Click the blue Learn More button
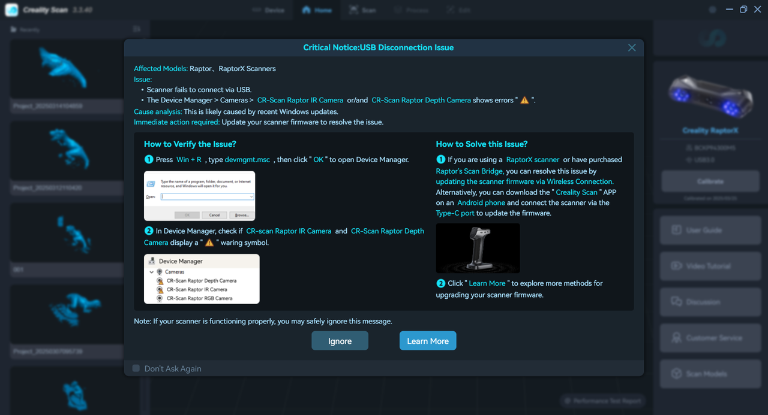This screenshot has width=768, height=415. pyautogui.click(x=428, y=341)
